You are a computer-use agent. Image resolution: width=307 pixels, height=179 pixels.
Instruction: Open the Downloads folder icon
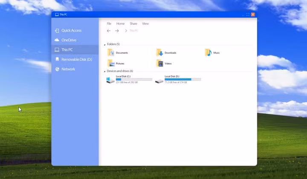click(159, 52)
